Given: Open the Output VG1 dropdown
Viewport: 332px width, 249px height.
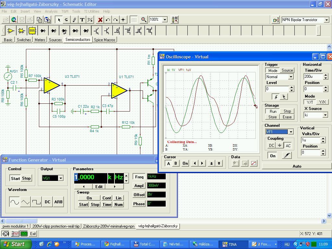Looking at the screenshot, I should point(61,178).
